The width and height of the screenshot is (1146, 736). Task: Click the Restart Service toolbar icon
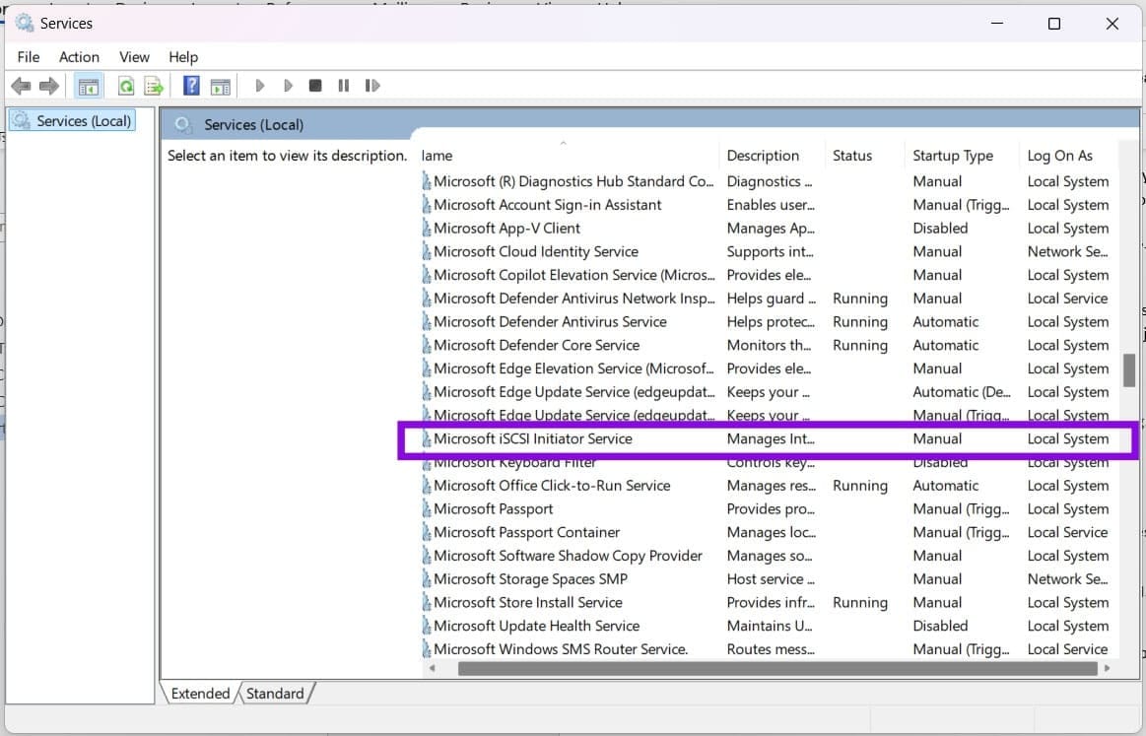[x=372, y=86]
